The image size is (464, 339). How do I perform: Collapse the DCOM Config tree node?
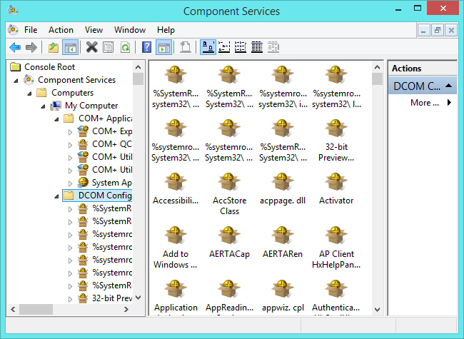tap(56, 196)
